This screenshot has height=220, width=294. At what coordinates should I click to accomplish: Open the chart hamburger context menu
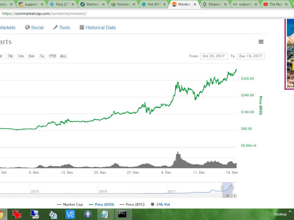[261, 42]
